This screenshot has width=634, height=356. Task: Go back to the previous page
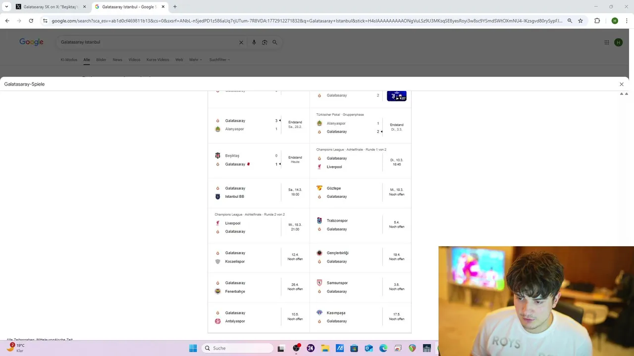coord(7,21)
